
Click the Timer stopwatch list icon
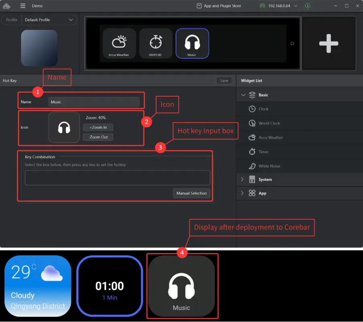click(252, 152)
